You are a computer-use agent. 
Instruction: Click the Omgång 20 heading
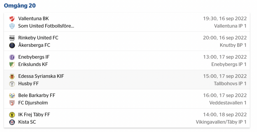tap(20, 6)
